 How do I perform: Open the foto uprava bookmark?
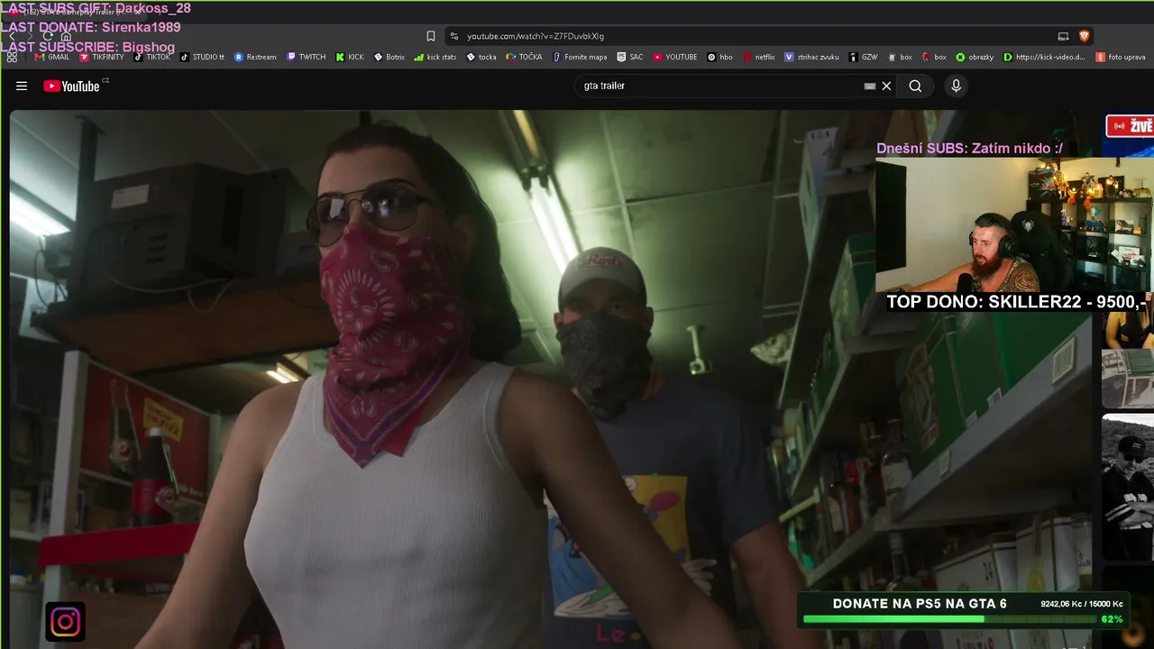tap(1121, 57)
